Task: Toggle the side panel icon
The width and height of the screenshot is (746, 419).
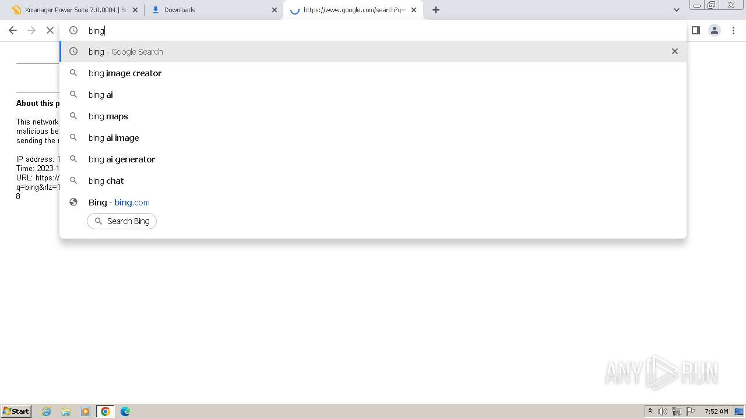Action: pyautogui.click(x=696, y=30)
